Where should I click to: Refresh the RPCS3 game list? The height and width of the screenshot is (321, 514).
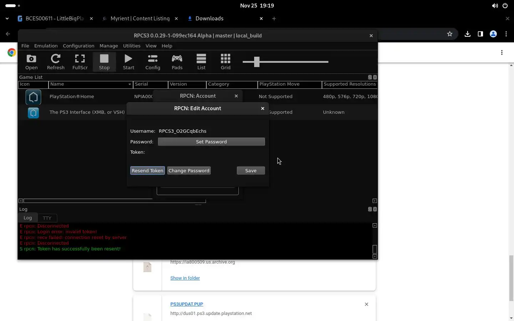(56, 62)
